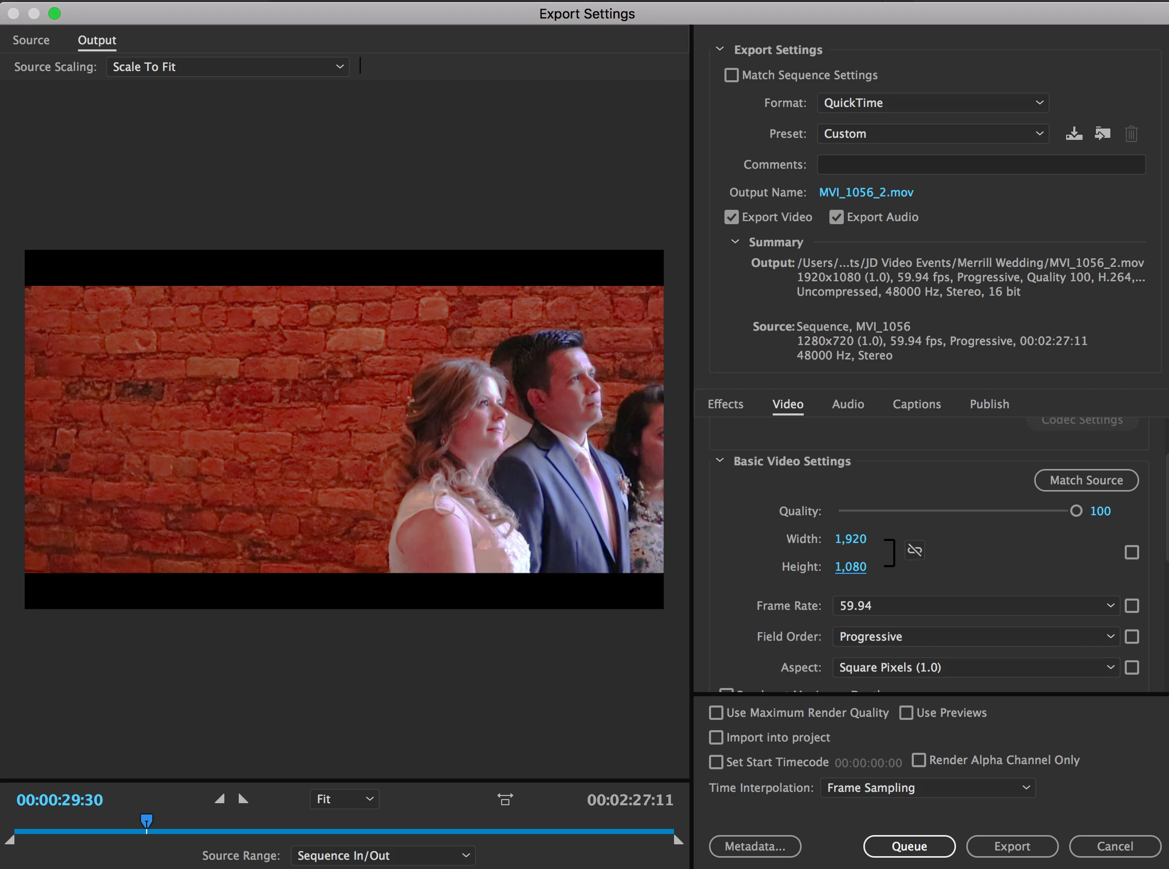Screen dimensions: 1169x869
Task: Click the Save Preset icon
Action: coord(1074,134)
